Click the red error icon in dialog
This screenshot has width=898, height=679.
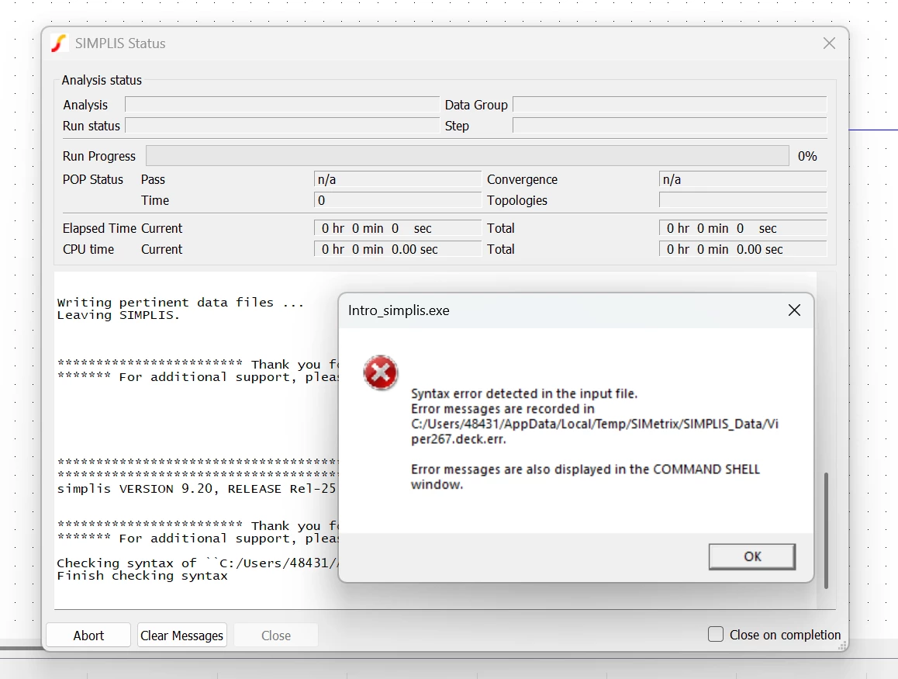pos(380,373)
